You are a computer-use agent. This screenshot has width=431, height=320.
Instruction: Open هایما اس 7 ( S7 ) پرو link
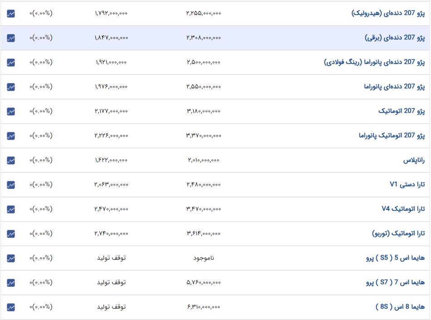pyautogui.click(x=395, y=282)
